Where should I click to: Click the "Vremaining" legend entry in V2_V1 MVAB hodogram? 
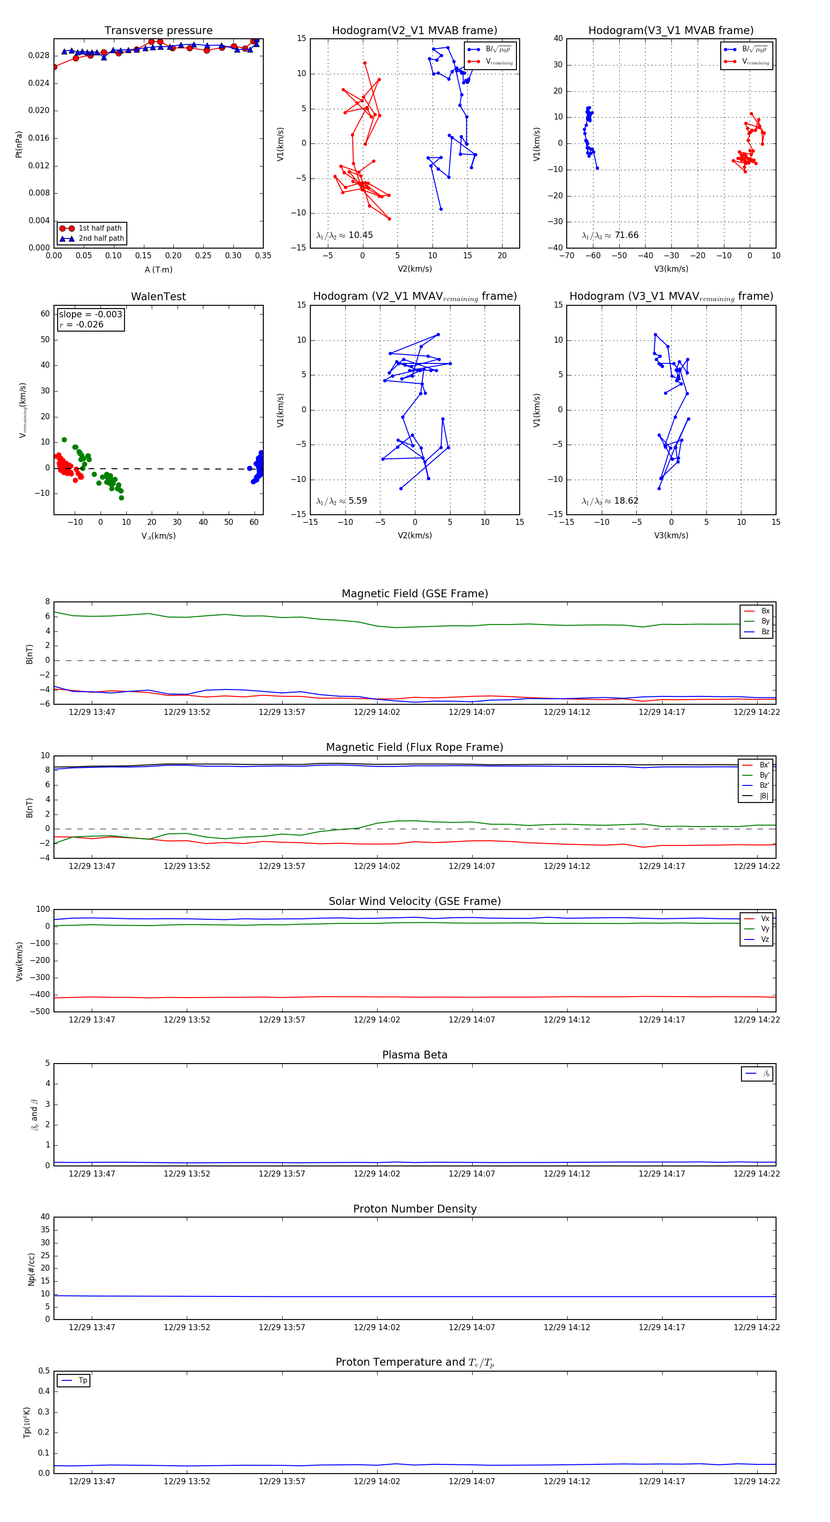pos(490,61)
